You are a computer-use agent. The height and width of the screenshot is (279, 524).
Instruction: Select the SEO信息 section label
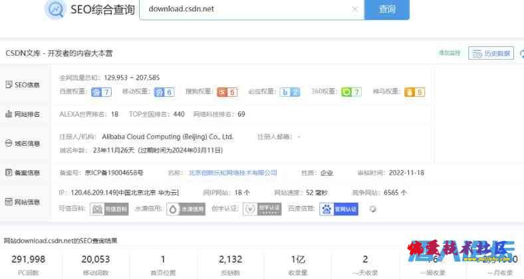point(23,85)
